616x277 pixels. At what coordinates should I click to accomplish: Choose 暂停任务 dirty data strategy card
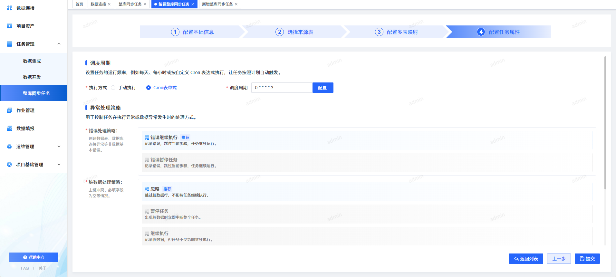(367, 214)
